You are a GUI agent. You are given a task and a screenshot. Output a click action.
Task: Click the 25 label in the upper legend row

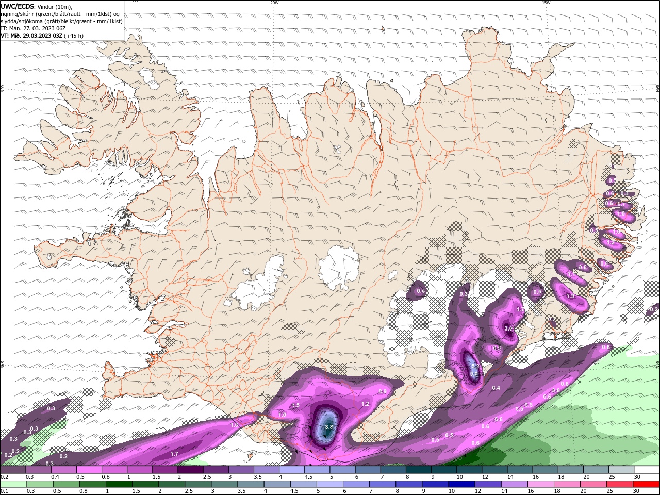(x=612, y=477)
